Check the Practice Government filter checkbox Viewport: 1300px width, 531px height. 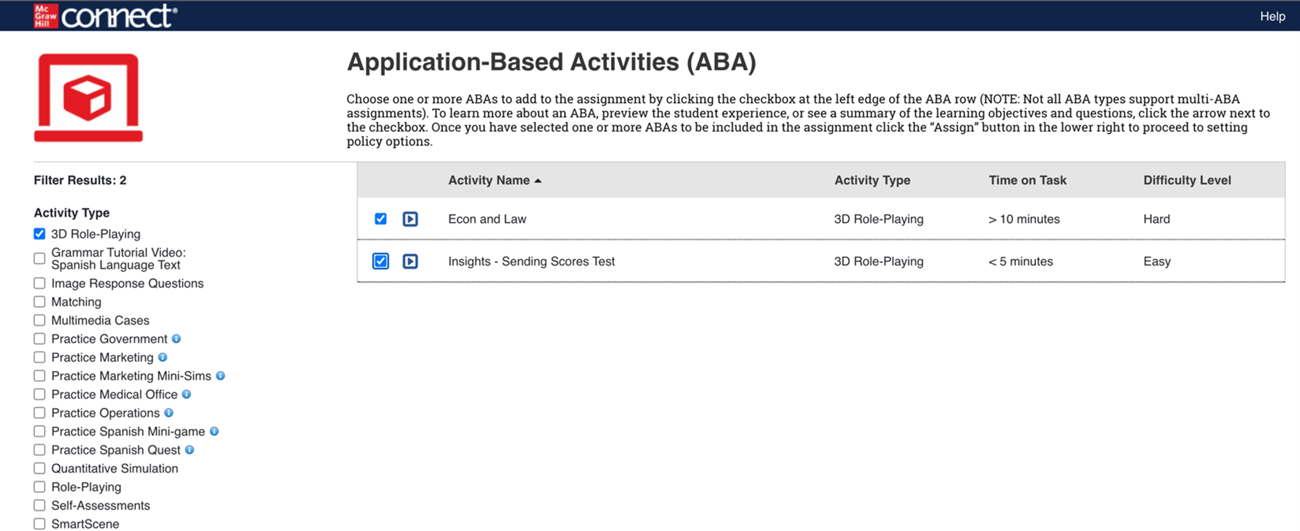pyautogui.click(x=40, y=339)
